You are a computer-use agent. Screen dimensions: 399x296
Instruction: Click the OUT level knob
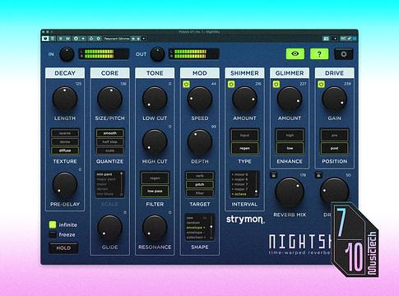[157, 54]
